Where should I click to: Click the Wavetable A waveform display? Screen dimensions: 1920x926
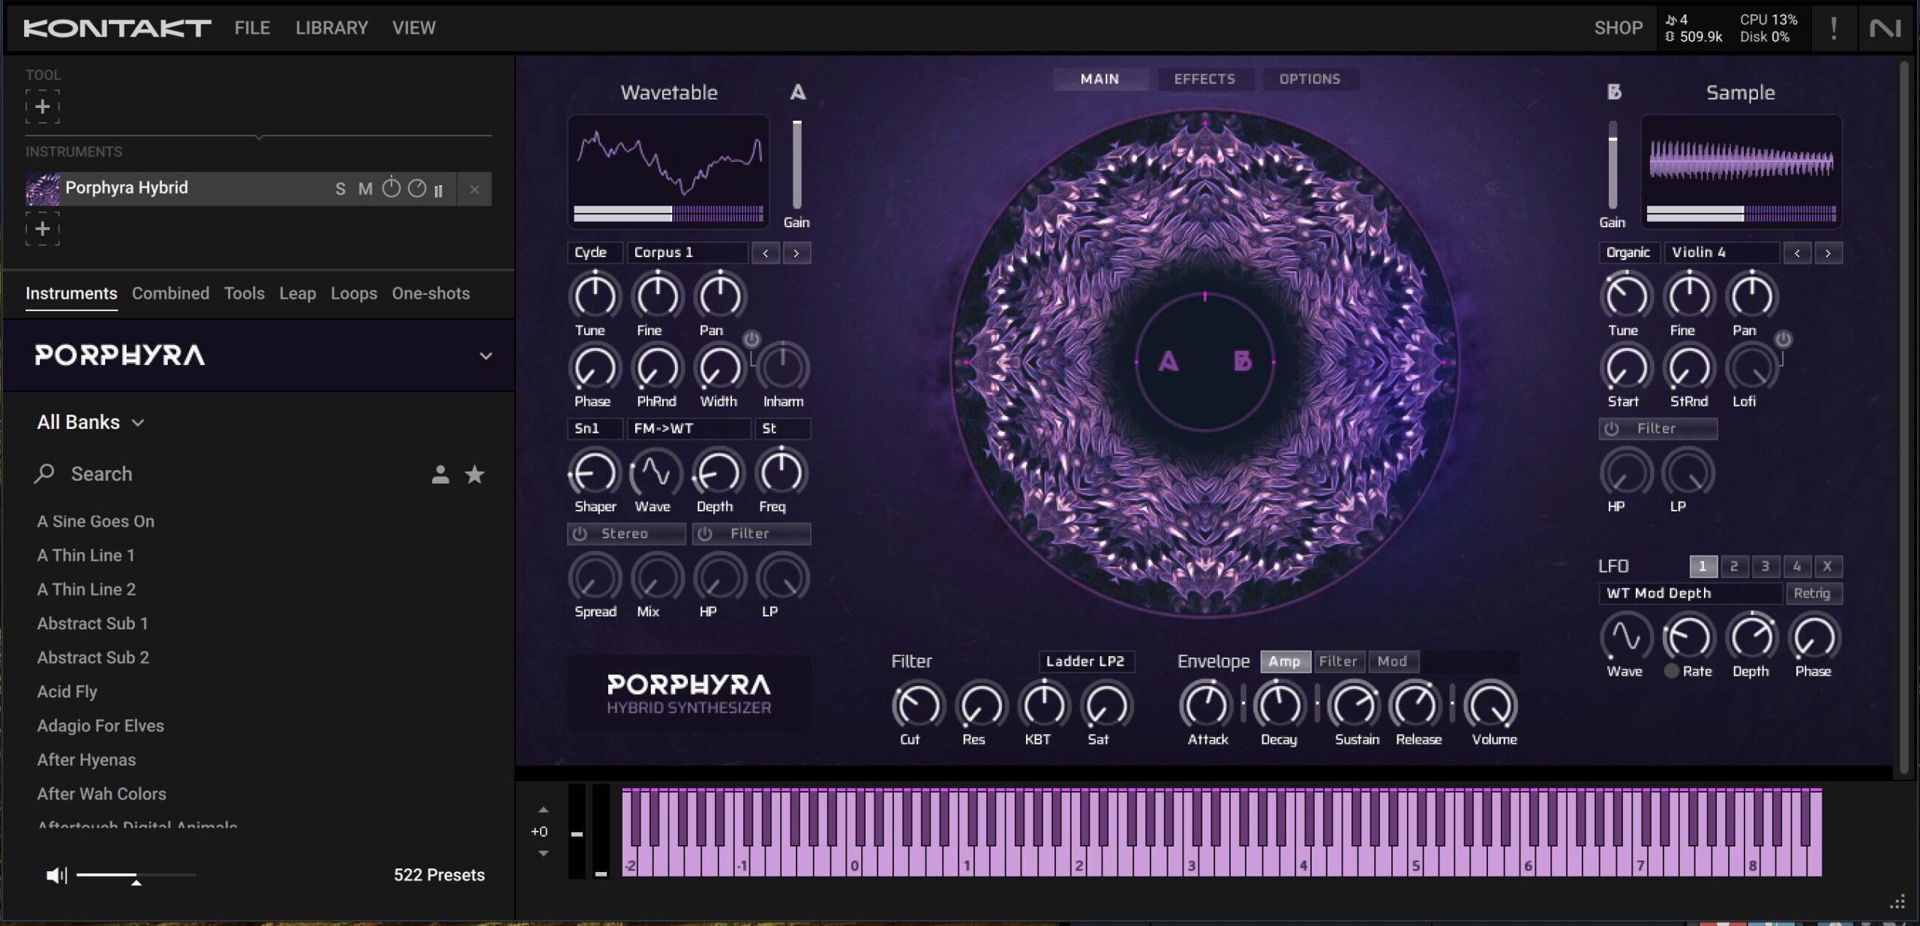(668, 171)
